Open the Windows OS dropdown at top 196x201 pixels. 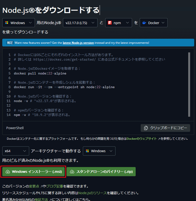(x=19, y=23)
